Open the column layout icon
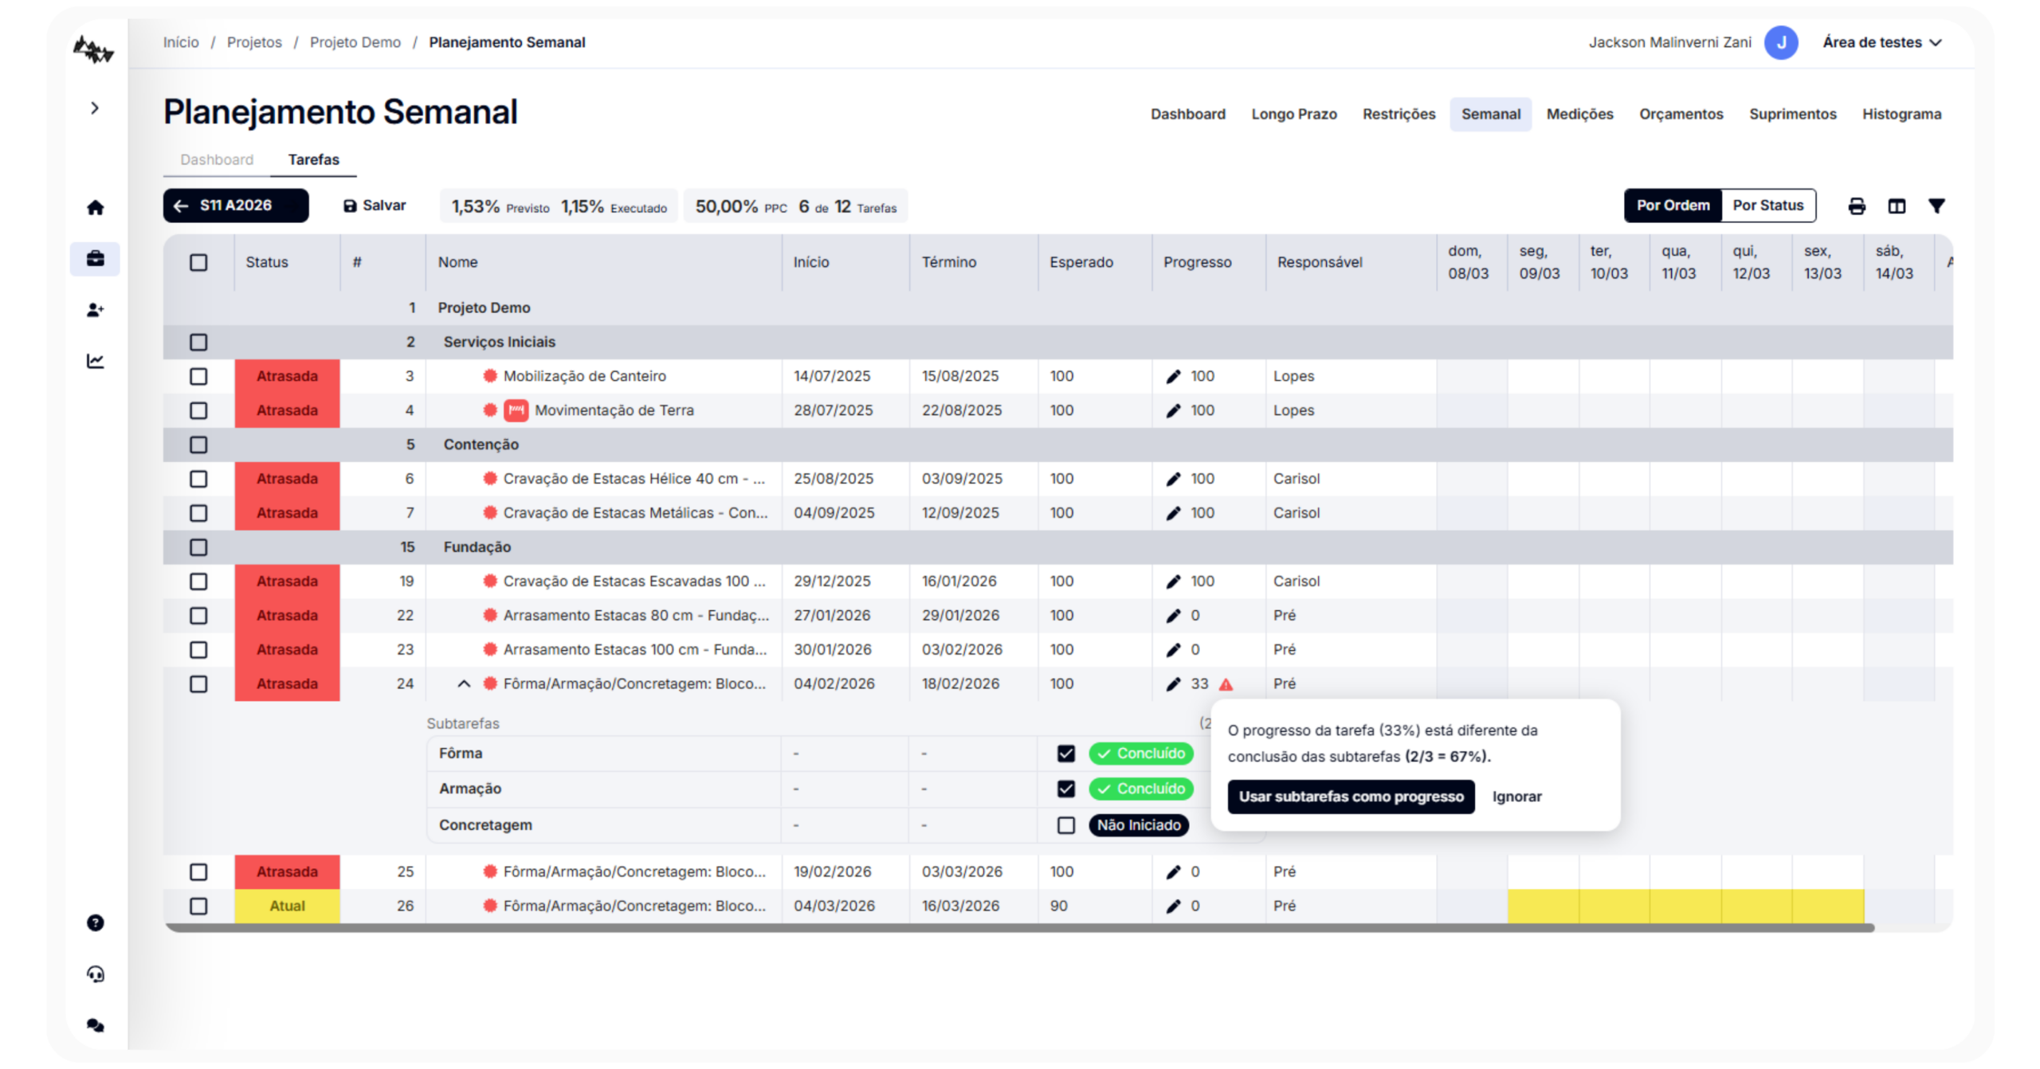 1896,206
